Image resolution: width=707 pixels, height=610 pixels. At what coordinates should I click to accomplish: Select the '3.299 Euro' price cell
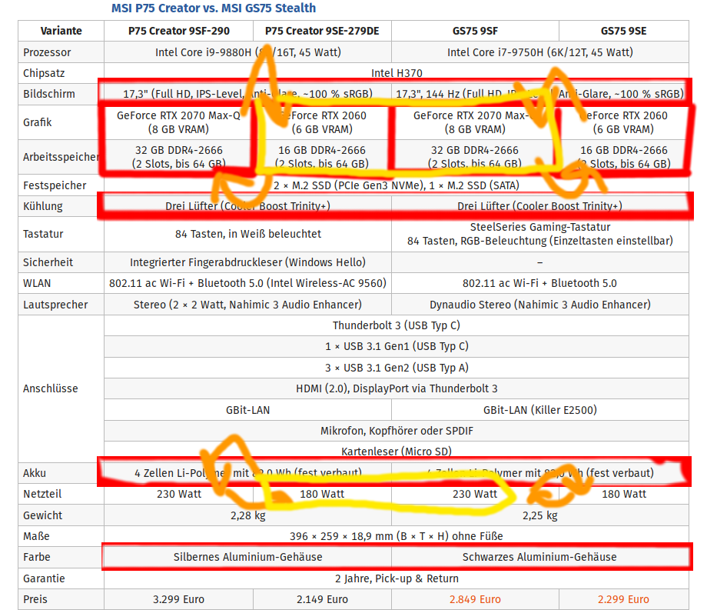pos(178,599)
